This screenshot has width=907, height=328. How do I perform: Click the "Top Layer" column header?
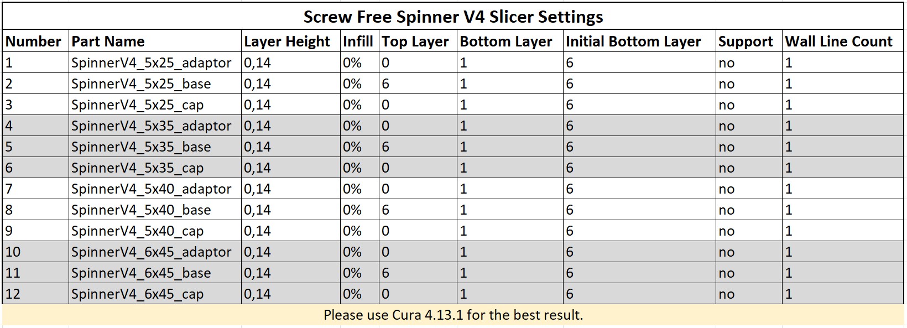coord(415,41)
